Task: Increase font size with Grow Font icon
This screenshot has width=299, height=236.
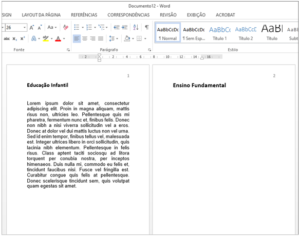Action: tap(32, 27)
